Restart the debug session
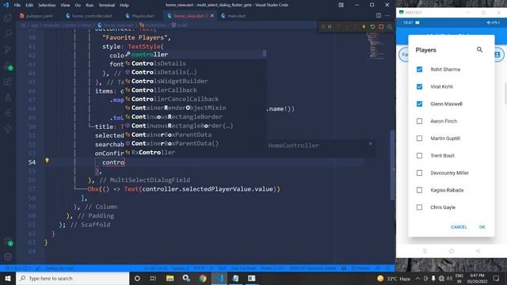Viewport: 507px width, 285px height. 372,27
